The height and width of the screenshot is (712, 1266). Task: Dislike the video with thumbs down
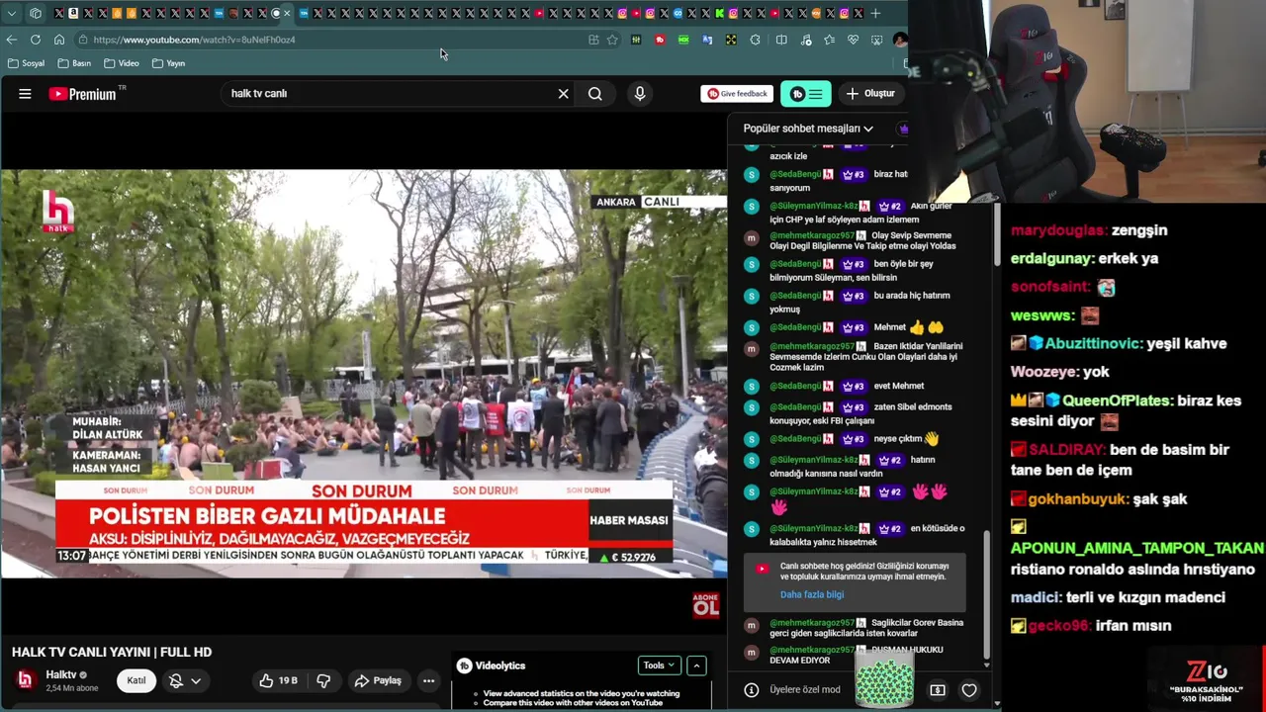pyautogui.click(x=323, y=680)
